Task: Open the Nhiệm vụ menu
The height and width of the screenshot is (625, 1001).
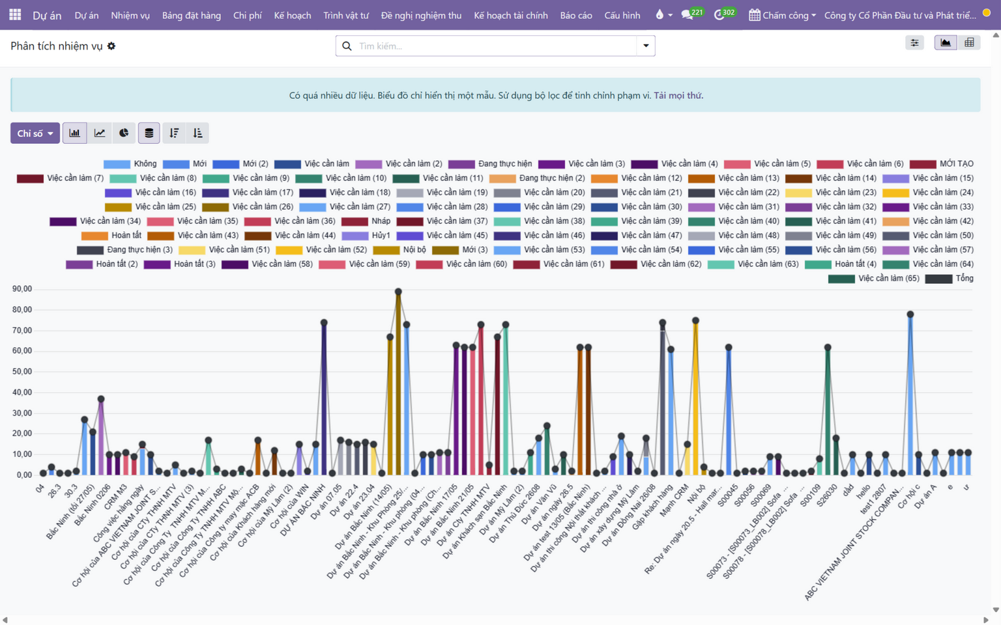Action: pos(130,15)
